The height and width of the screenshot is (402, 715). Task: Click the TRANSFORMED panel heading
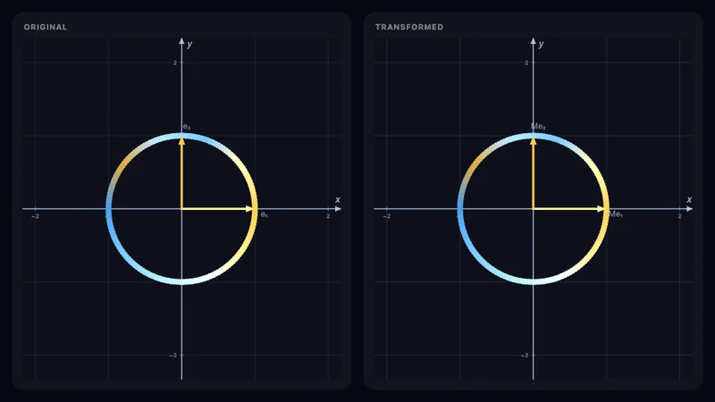(409, 27)
